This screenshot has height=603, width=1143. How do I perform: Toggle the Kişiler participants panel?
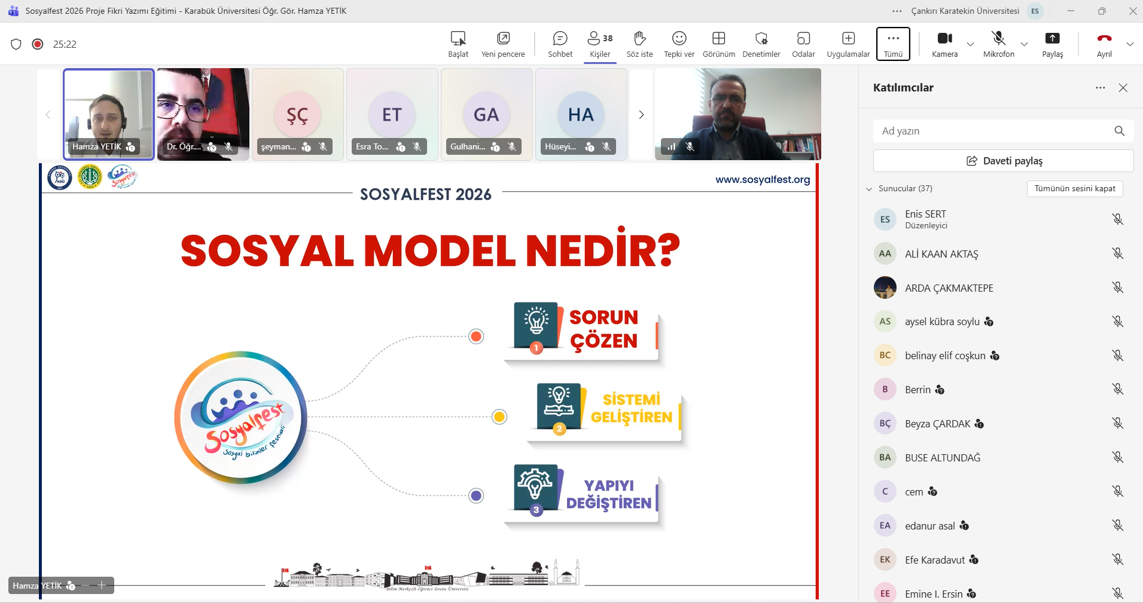coord(600,44)
